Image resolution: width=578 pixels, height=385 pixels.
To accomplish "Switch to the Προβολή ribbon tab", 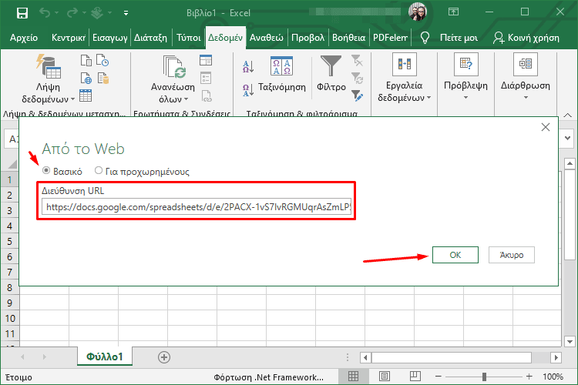I will coord(307,38).
